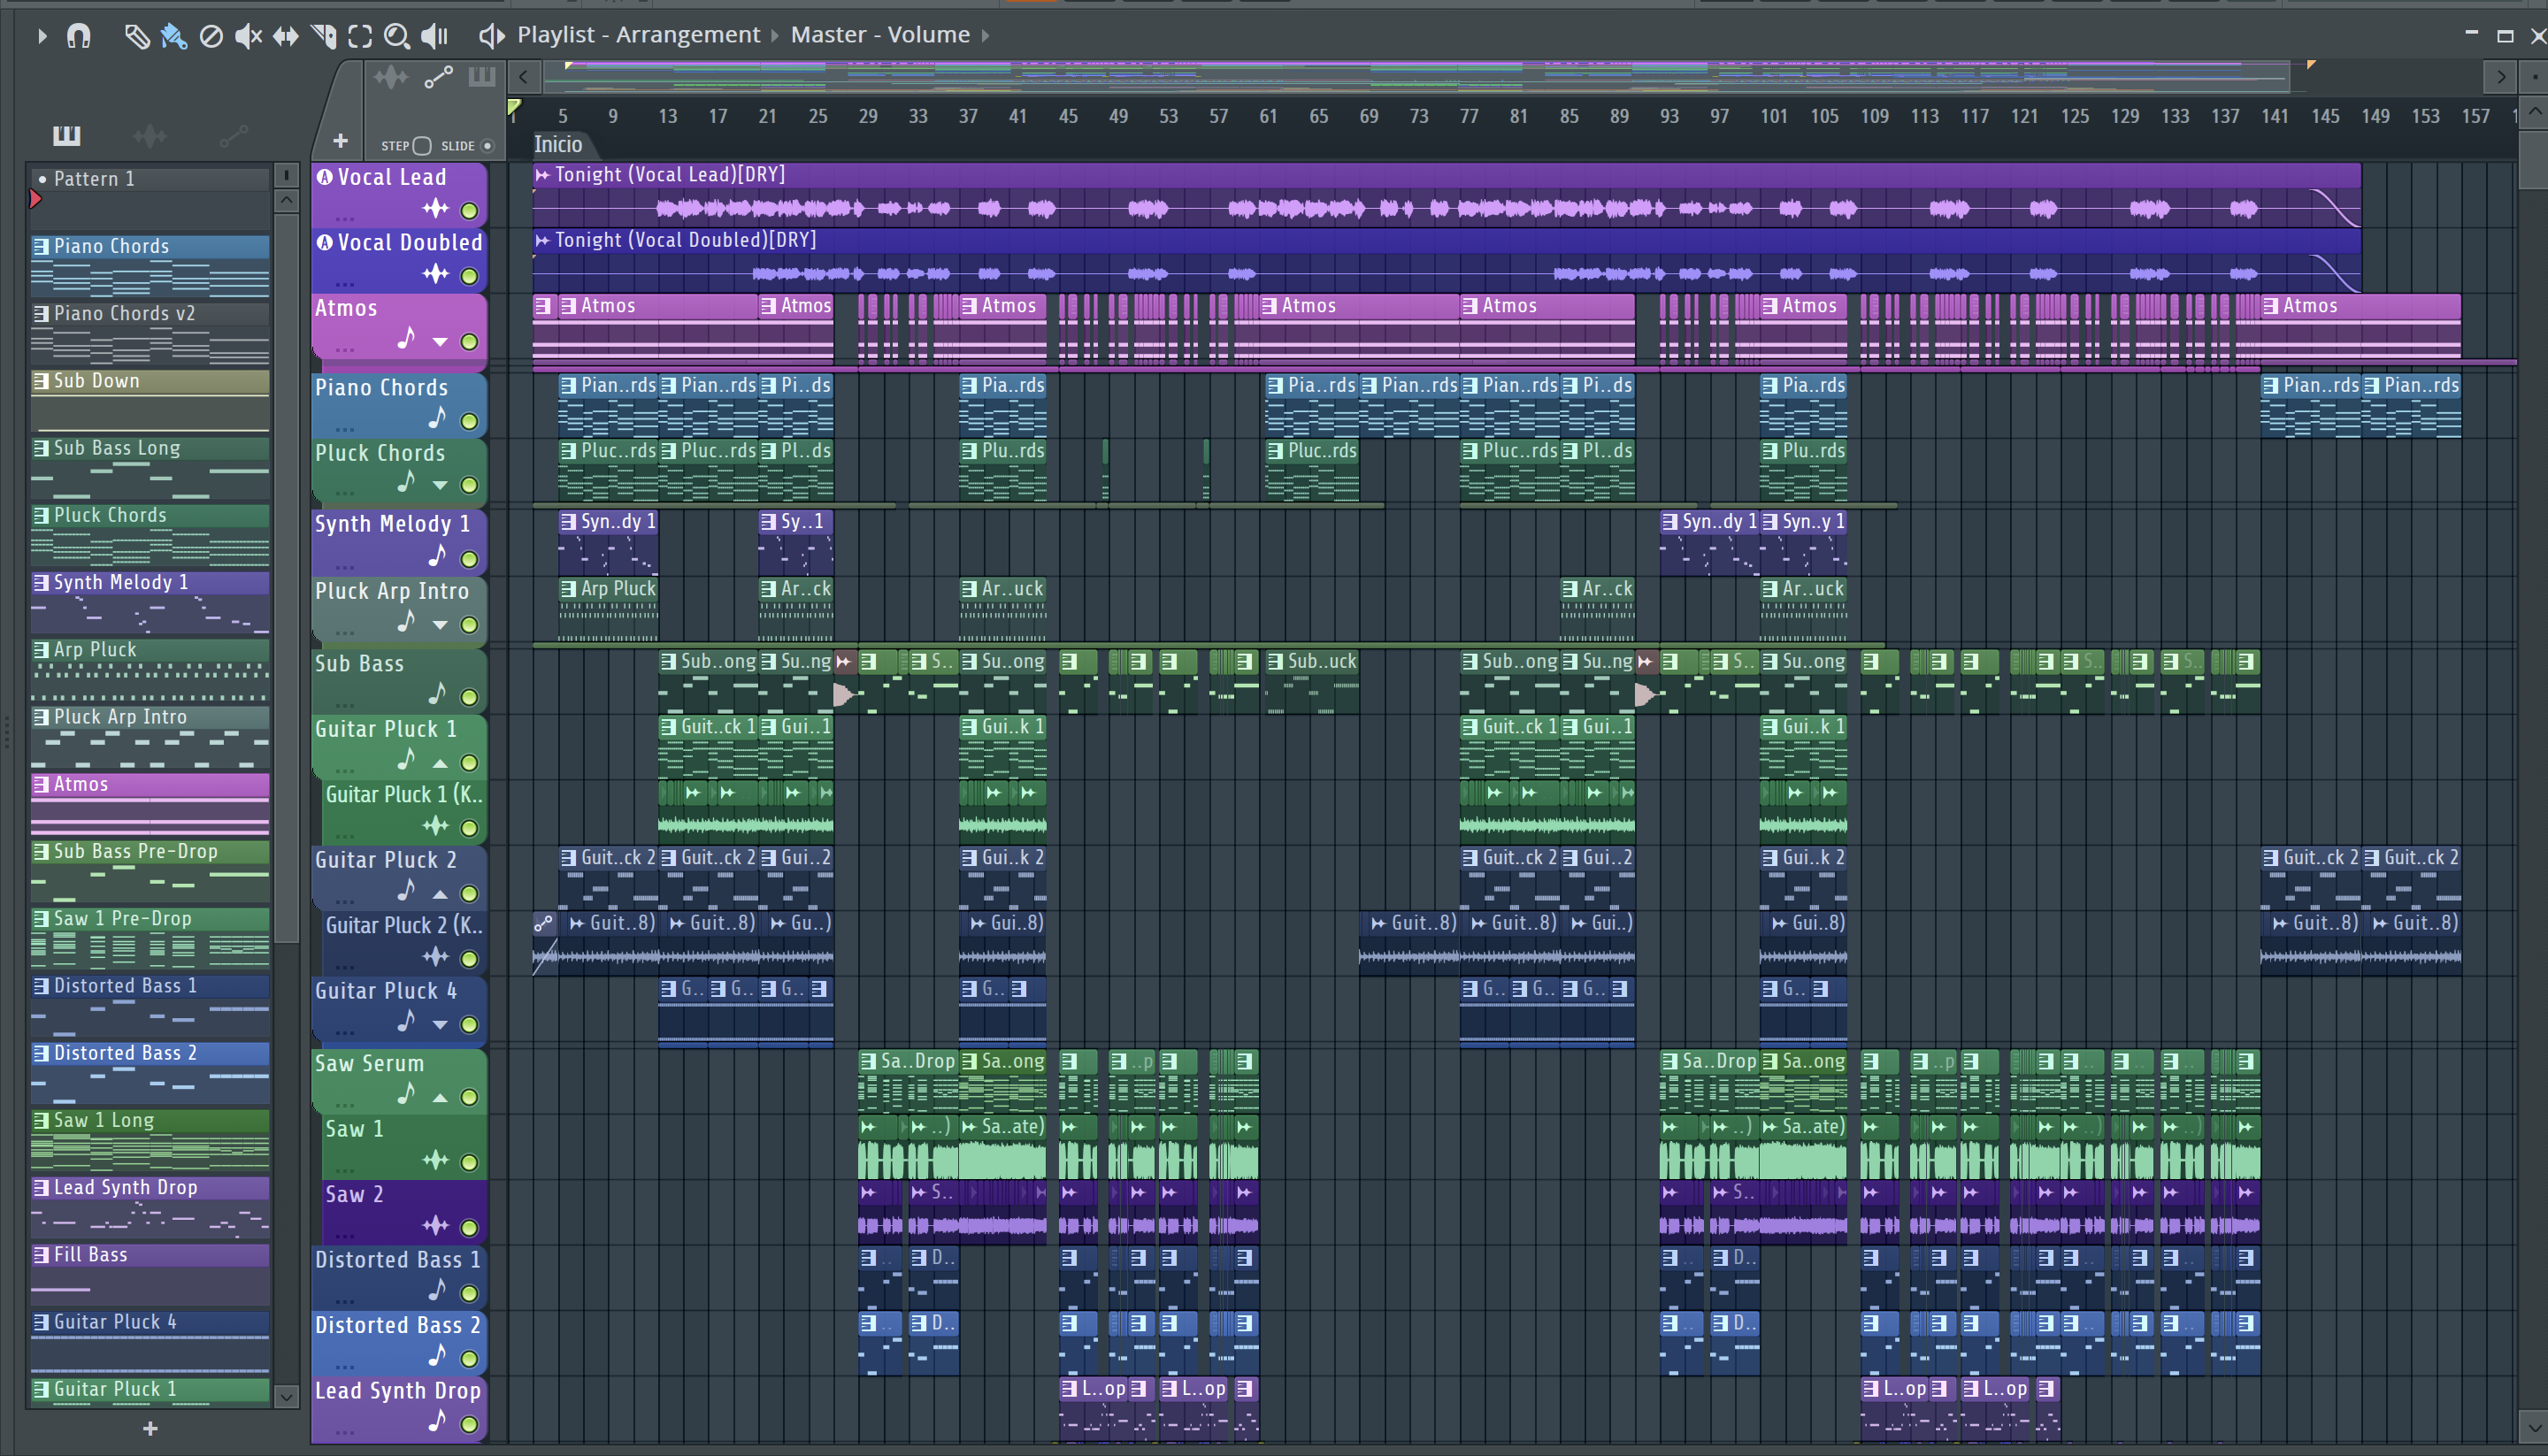Mute the Synth Melody 1 track

pos(469,559)
